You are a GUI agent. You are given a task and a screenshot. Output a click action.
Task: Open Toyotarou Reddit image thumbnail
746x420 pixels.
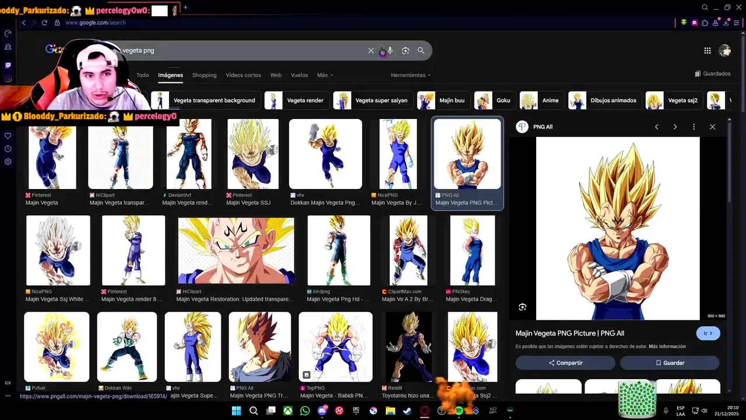click(409, 347)
